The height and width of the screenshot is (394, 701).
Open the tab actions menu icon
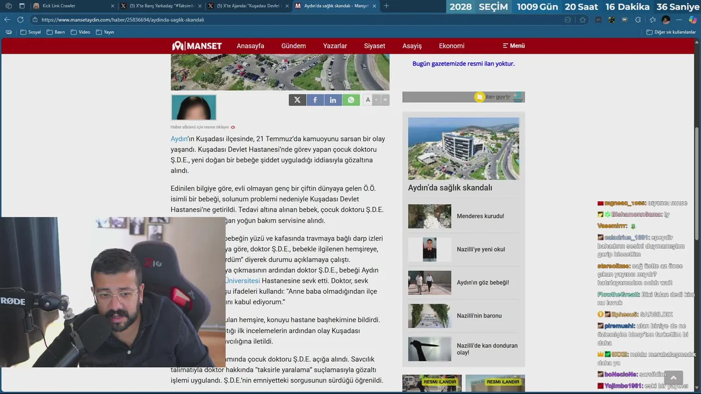[x=22, y=6]
